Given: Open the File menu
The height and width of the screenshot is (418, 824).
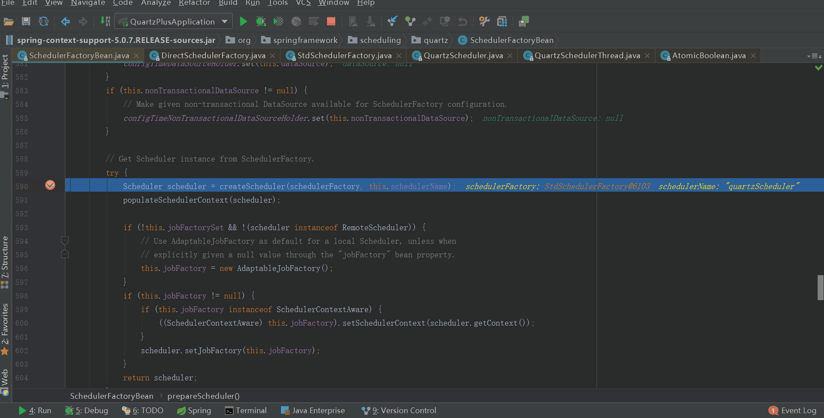Looking at the screenshot, I should (x=7, y=3).
